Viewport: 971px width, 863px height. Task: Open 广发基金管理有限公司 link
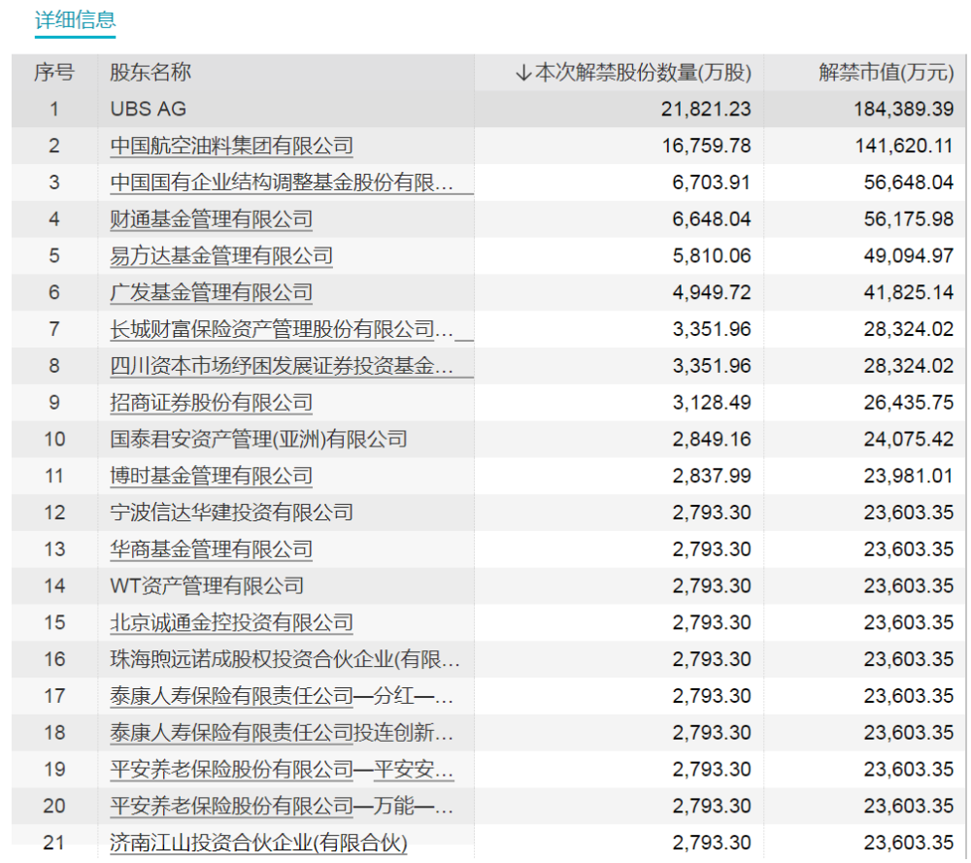pos(211,292)
